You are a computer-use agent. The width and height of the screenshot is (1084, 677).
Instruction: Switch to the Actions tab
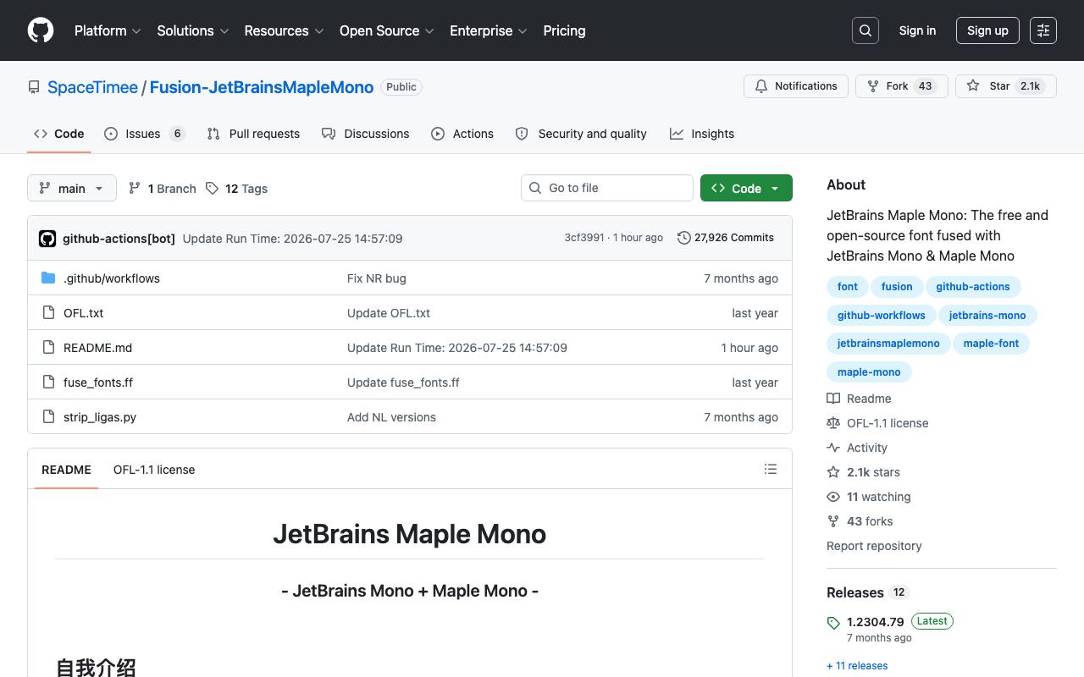462,134
